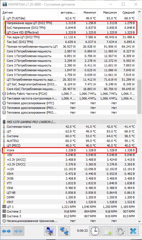
Task: Click the lightning icon of +12V row
Action: [x=4, y=169]
